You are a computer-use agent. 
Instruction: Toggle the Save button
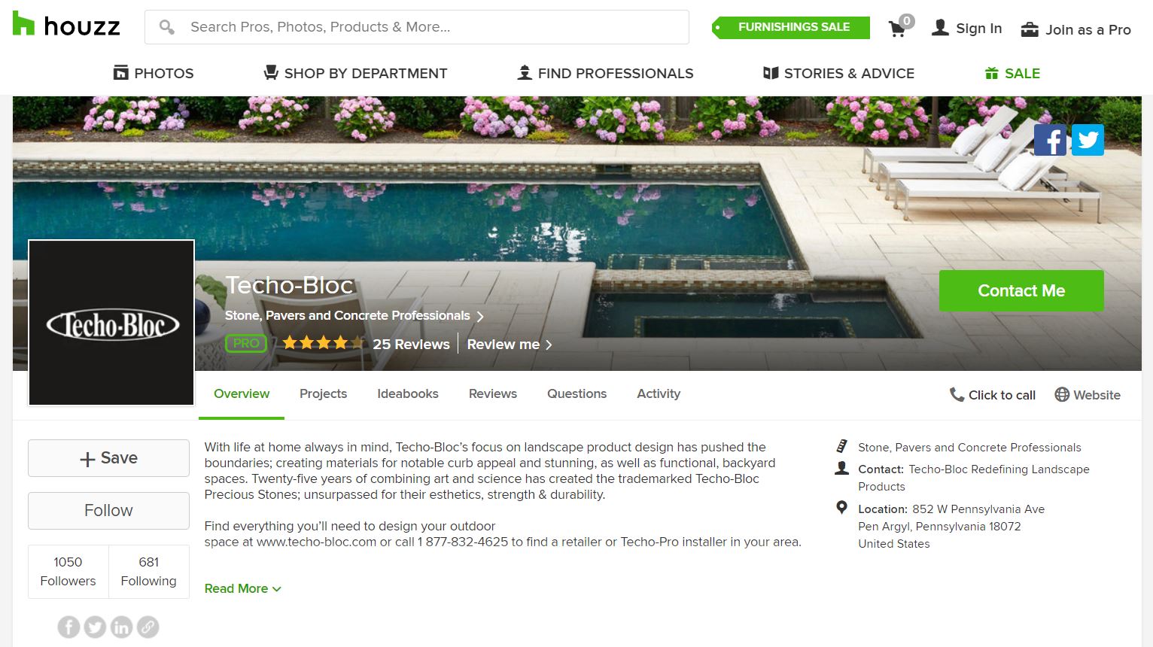coord(108,458)
